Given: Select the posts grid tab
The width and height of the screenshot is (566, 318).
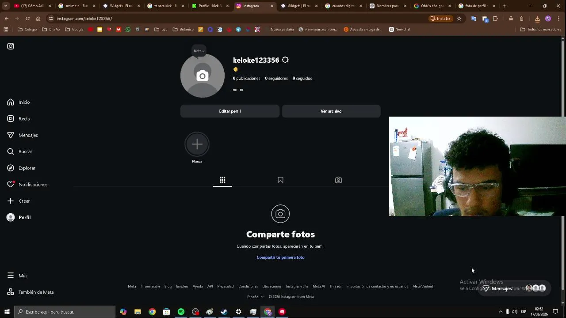Looking at the screenshot, I should pos(222,180).
